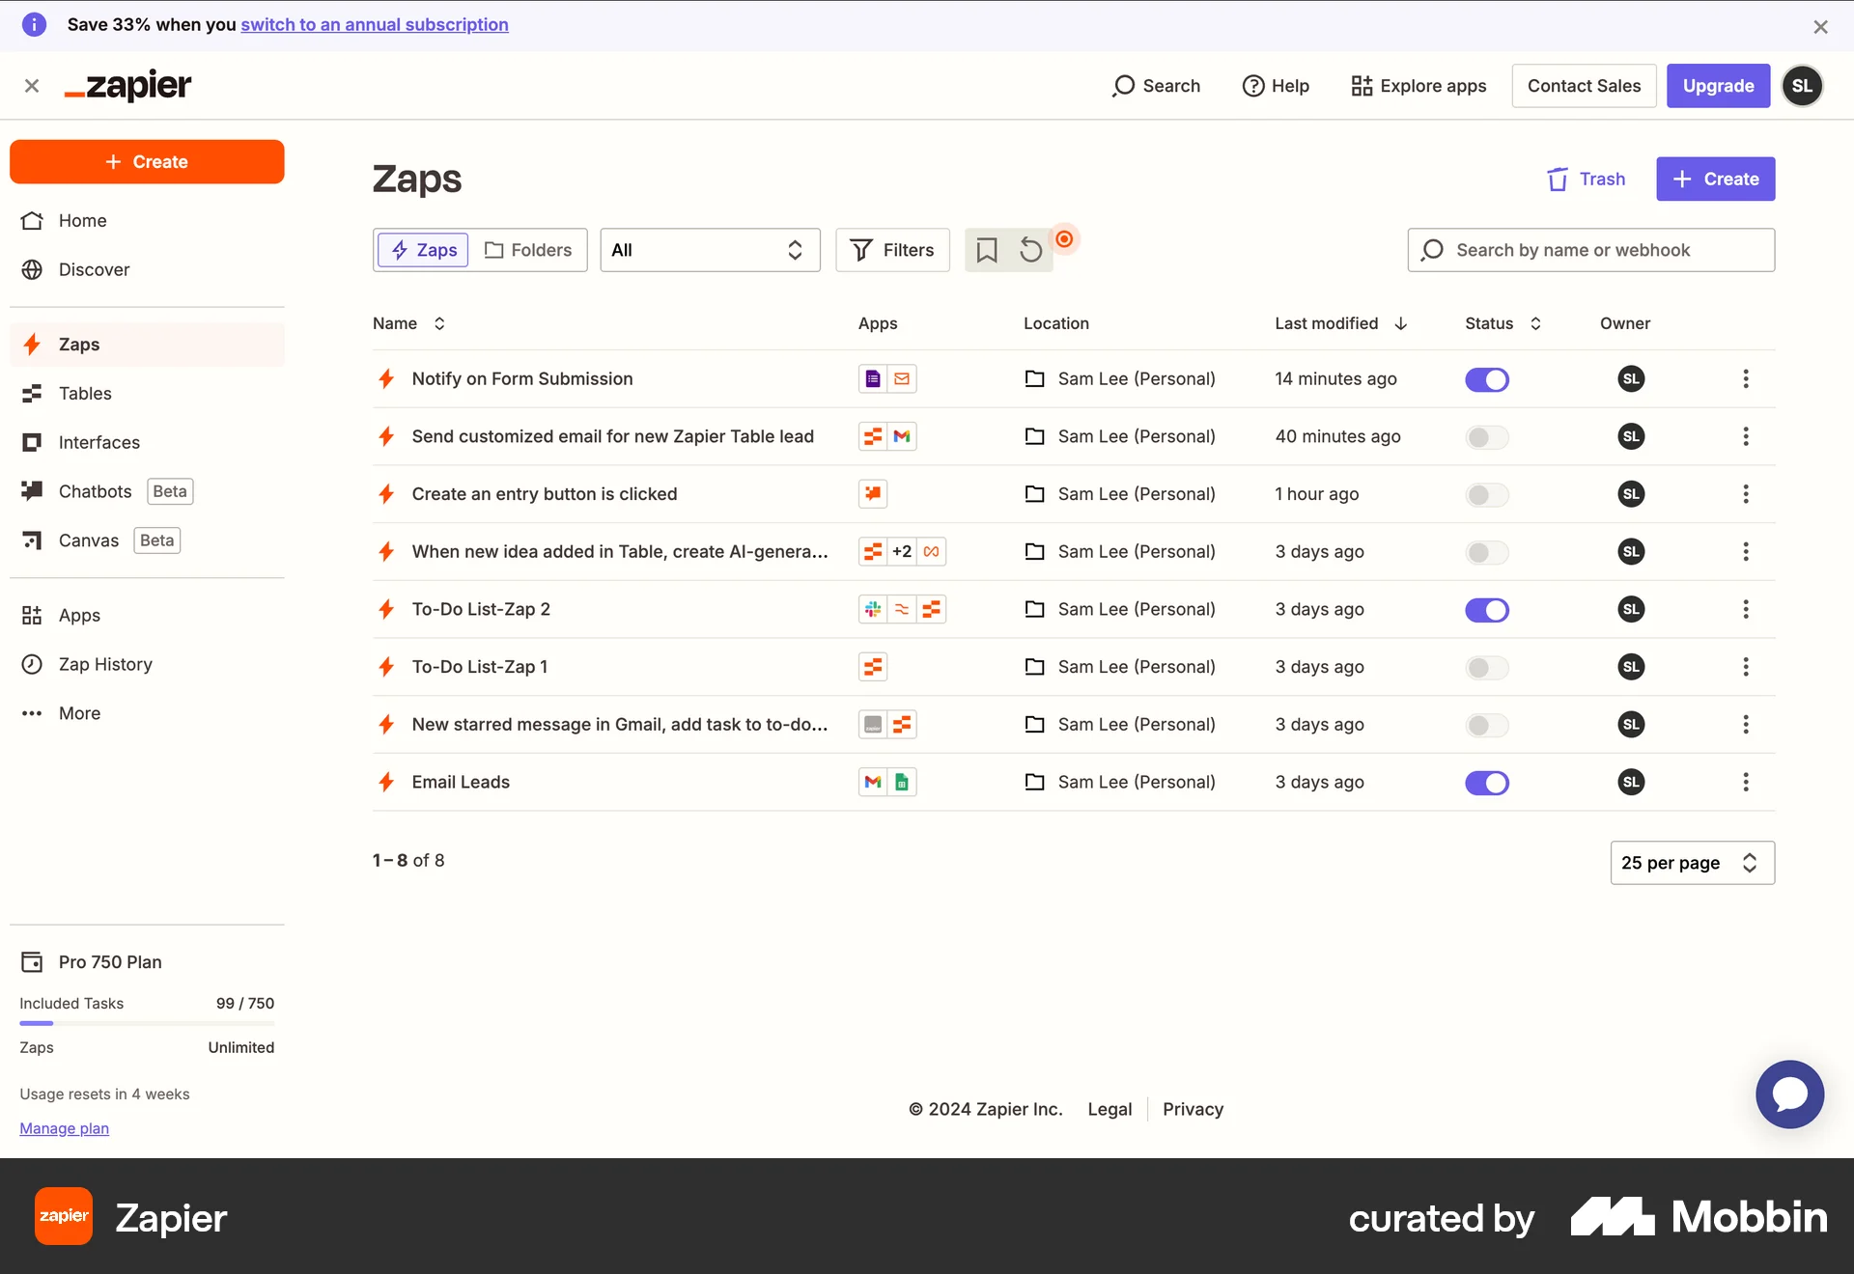The image size is (1854, 1274).
Task: Click the Included Tasks usage bar
Action: coord(147,1023)
